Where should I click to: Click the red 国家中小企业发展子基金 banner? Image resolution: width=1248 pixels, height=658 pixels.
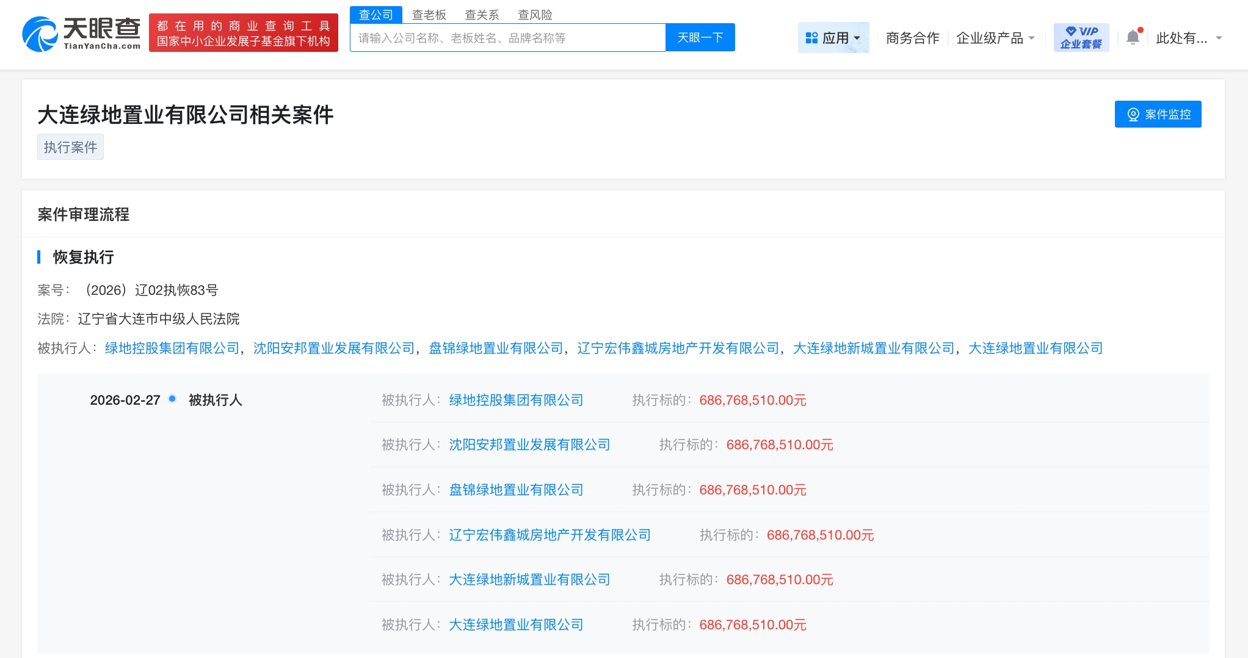click(243, 34)
